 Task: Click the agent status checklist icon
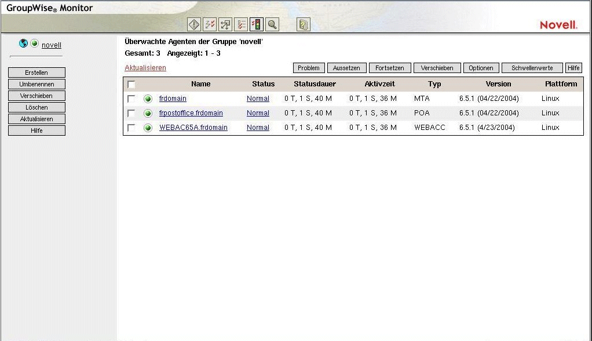coord(240,24)
